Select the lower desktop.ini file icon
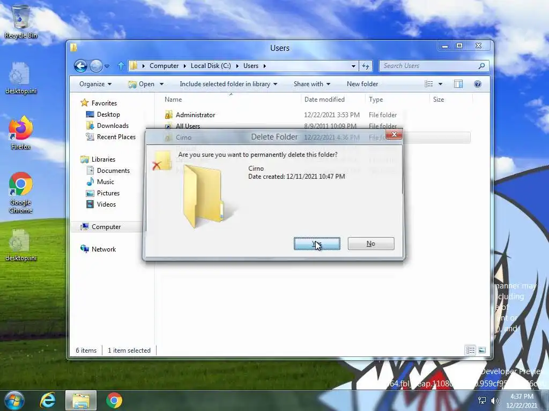The width and height of the screenshot is (549, 411). point(21,245)
